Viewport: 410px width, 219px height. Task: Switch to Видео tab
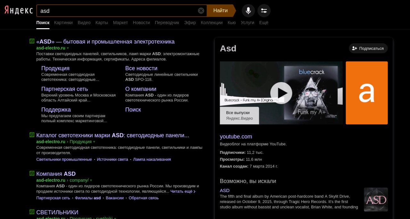[x=84, y=22]
